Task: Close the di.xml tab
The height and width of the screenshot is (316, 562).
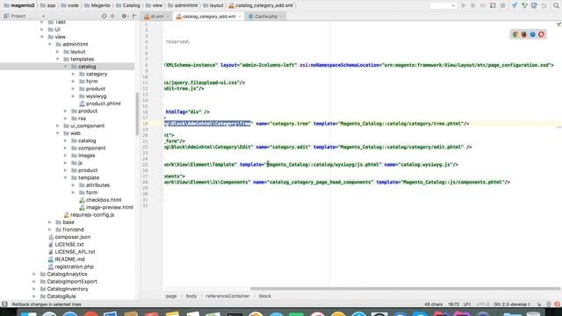Action: coord(168,17)
